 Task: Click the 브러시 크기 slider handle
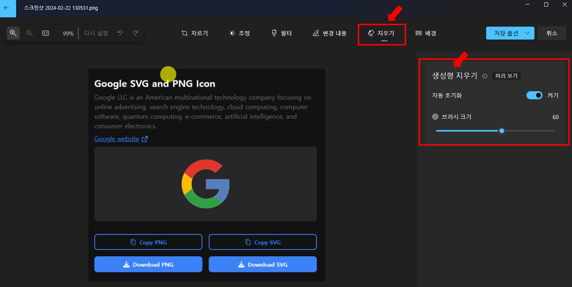pyautogui.click(x=502, y=131)
